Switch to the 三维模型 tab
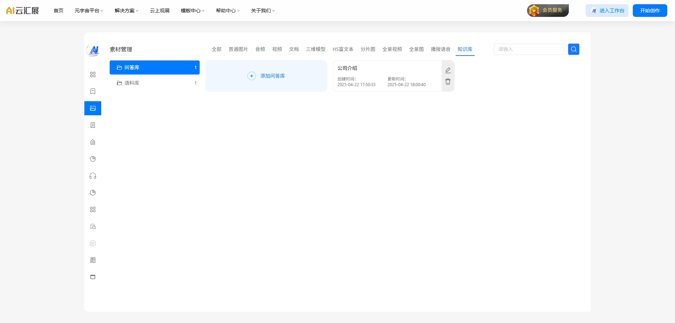The image size is (675, 323). click(x=315, y=49)
